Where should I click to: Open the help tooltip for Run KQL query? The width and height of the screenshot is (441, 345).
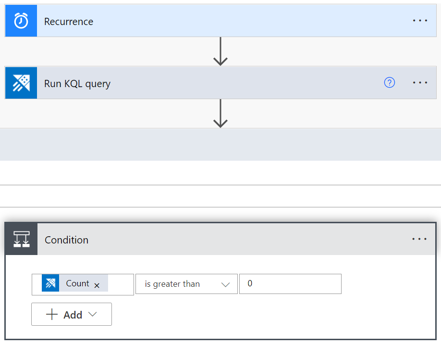[x=389, y=82]
